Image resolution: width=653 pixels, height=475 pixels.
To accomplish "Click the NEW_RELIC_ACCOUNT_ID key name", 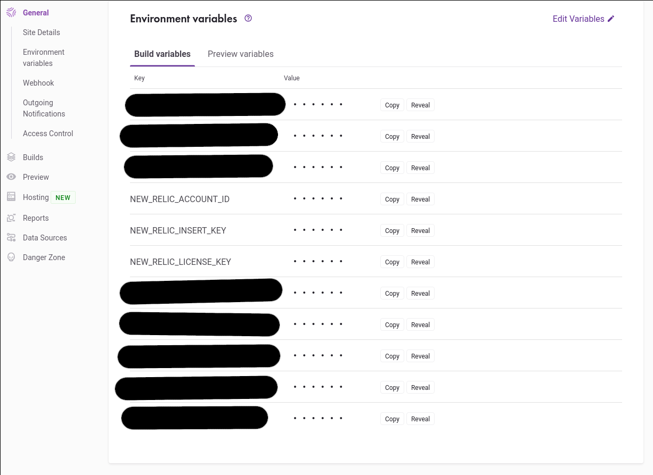I will click(x=179, y=199).
